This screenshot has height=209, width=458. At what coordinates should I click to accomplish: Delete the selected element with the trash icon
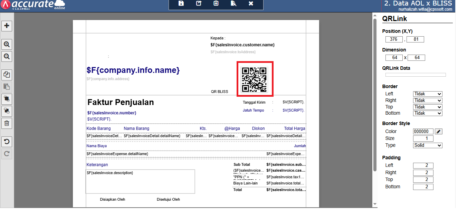coord(7,123)
